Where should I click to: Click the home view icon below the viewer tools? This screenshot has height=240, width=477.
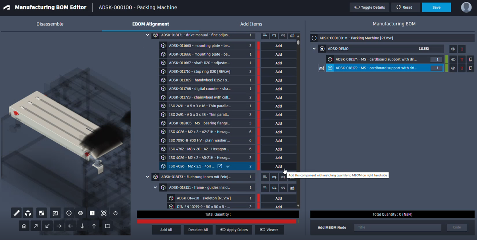[24, 226]
